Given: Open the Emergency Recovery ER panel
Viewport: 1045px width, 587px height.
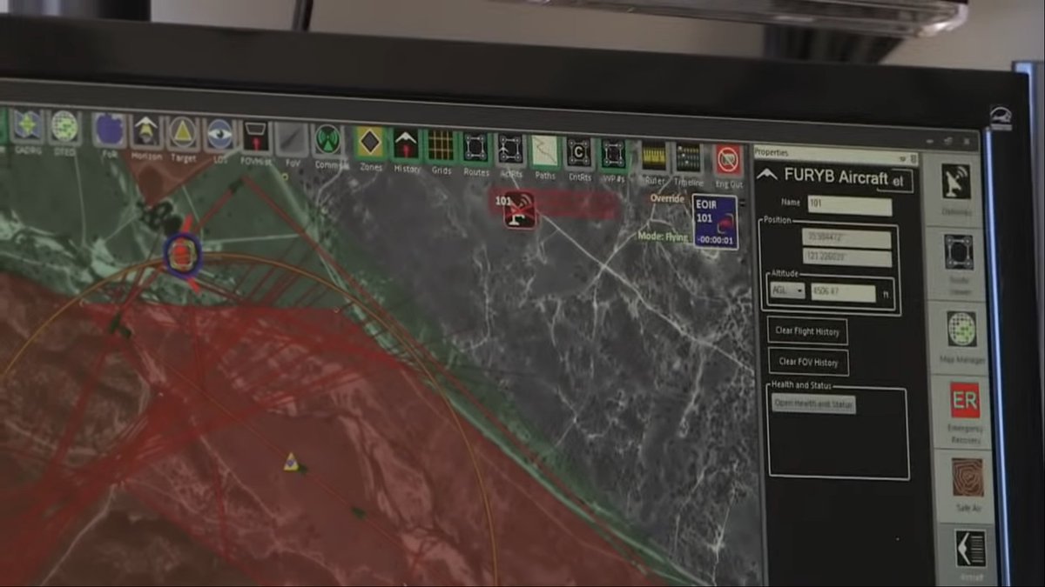Looking at the screenshot, I should point(965,401).
